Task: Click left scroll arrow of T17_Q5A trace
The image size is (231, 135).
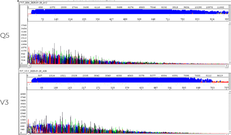Action: click(29, 66)
